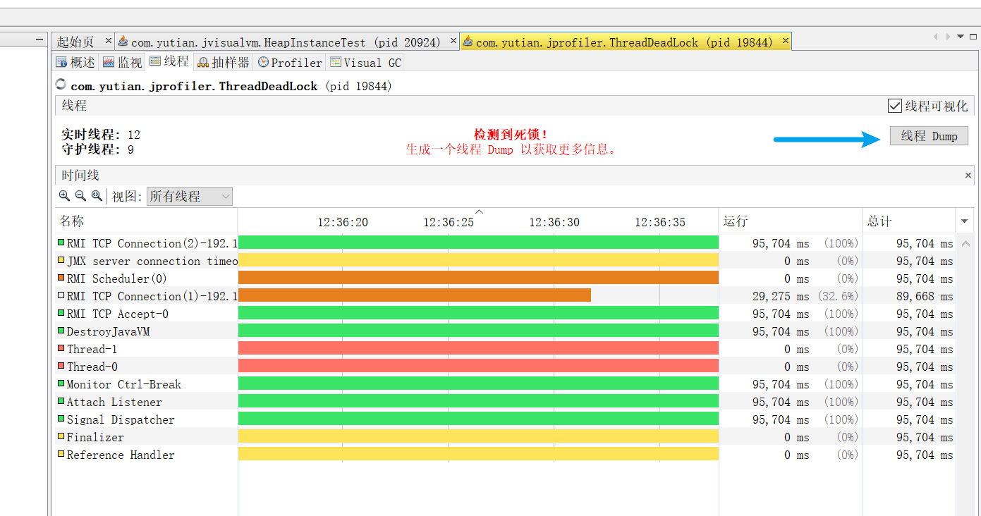Select the Thread-0 row in thread list
Screen dimensions: 981x516
[x=92, y=367]
